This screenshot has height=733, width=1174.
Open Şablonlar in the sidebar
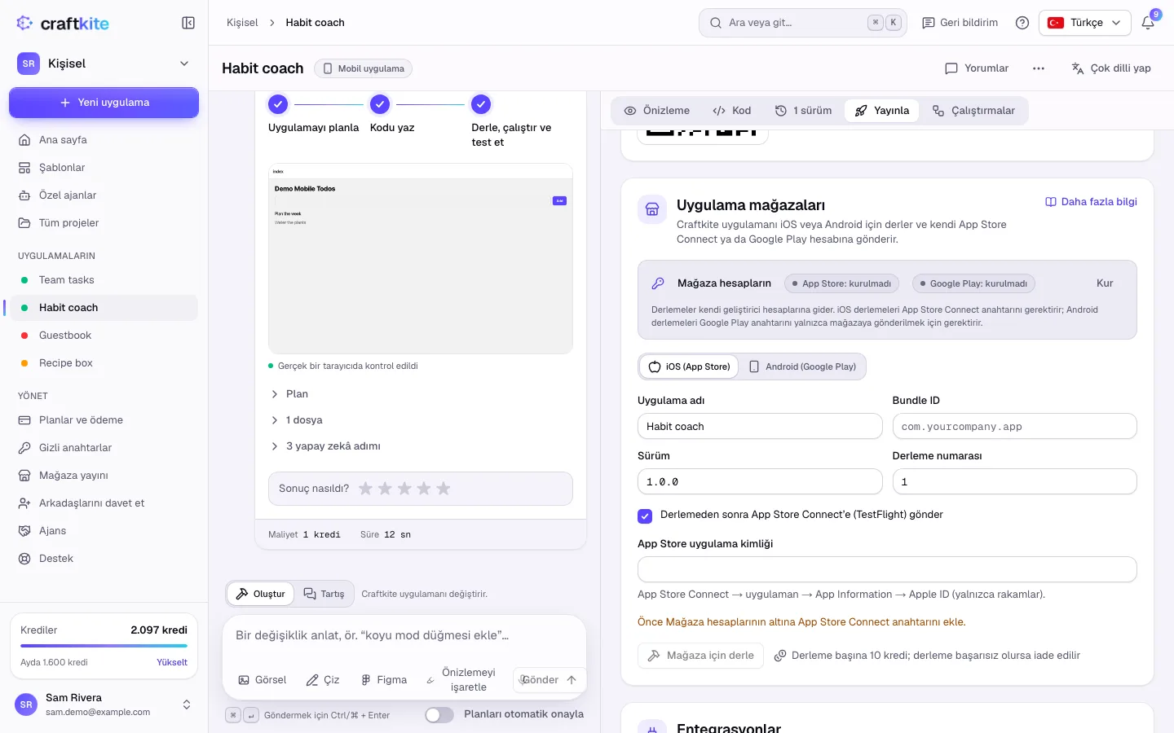[x=104, y=168]
